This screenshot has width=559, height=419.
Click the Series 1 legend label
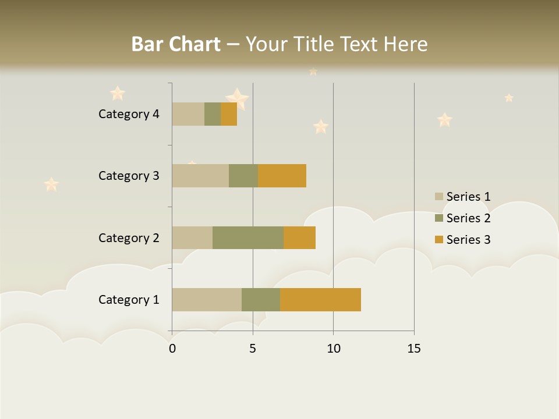click(x=468, y=197)
